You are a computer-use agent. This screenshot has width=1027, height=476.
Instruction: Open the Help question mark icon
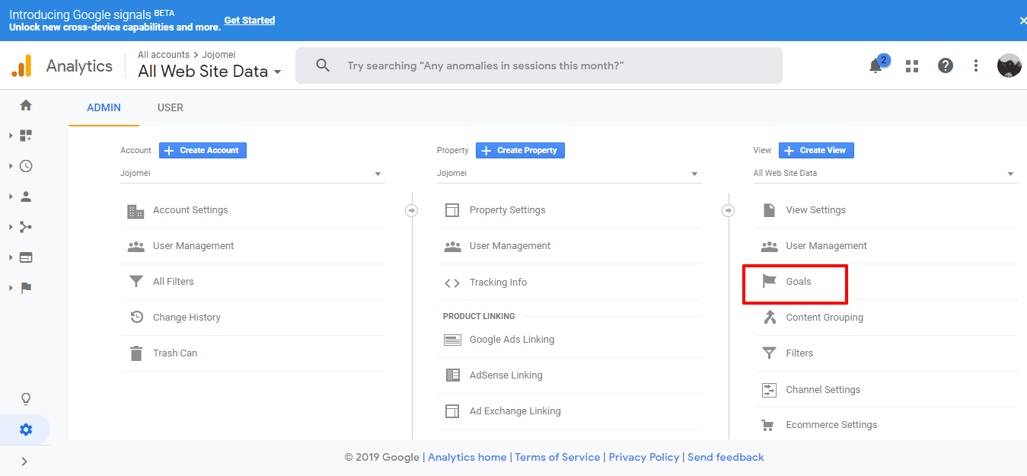[x=946, y=65]
